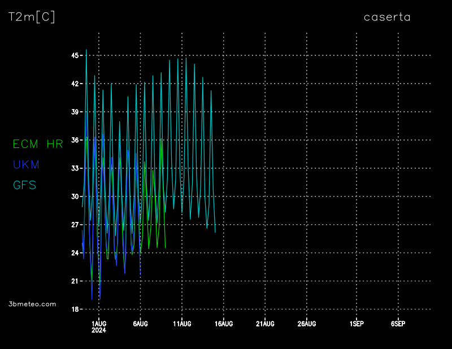Click the 33 value on the y-axis
This screenshot has height=349, width=452.
tap(75, 168)
